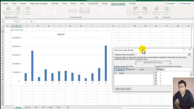This screenshot has width=194, height=109.
Task: Click the insert function fx icon
Action: point(31,21)
